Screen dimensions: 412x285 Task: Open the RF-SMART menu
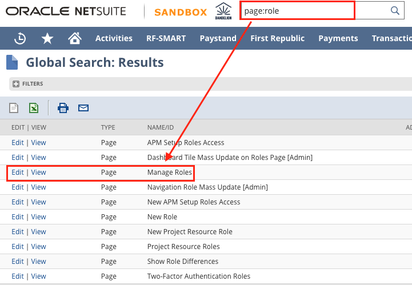(x=166, y=38)
